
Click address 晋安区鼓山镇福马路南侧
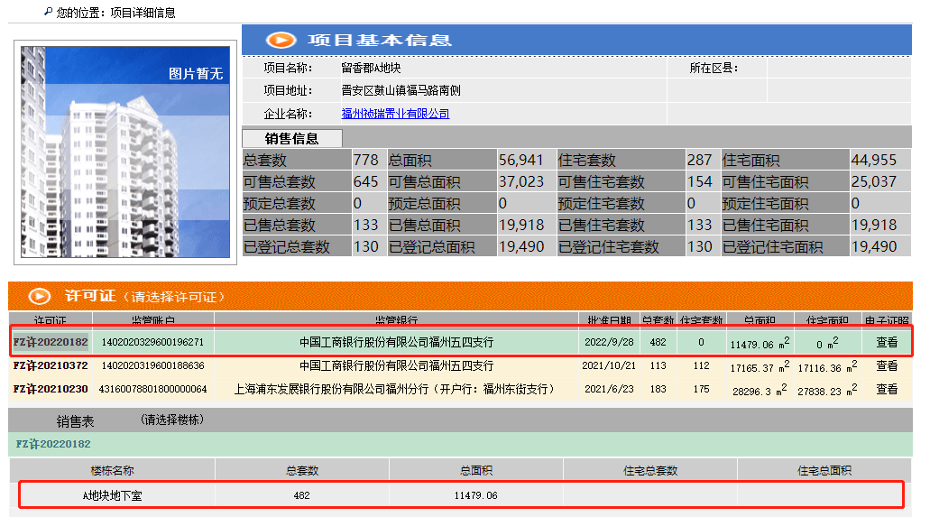(401, 90)
